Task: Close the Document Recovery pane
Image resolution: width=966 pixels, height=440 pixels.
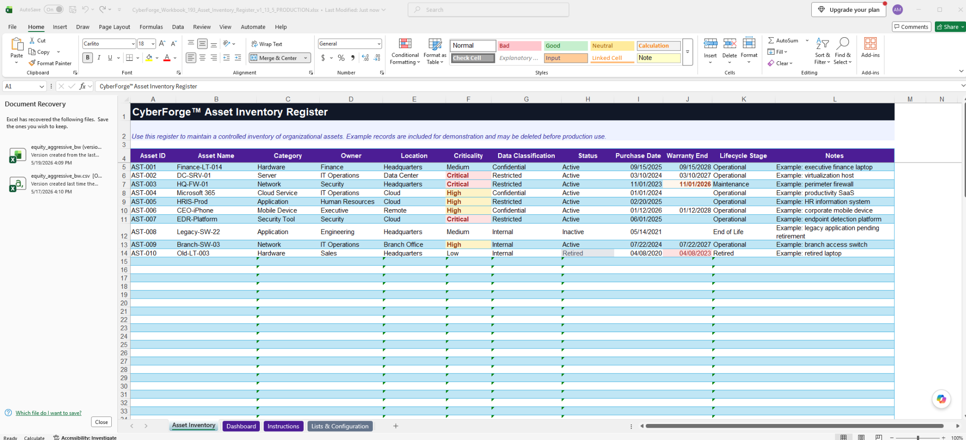Action: point(101,422)
